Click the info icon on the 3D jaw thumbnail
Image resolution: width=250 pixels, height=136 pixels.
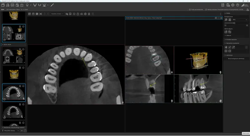click(x=23, y=68)
